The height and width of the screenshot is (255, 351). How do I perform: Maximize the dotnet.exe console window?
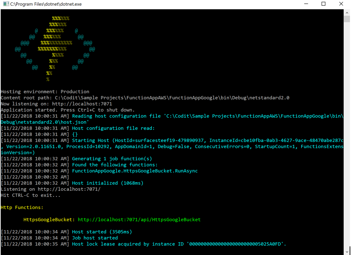[x=323, y=4]
